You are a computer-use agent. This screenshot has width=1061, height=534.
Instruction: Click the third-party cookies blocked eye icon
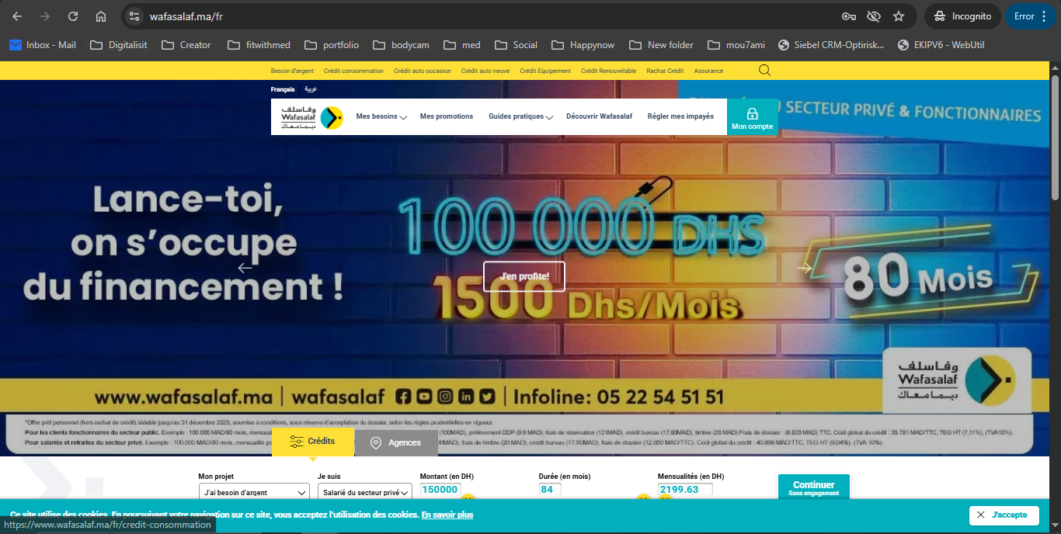tap(874, 16)
